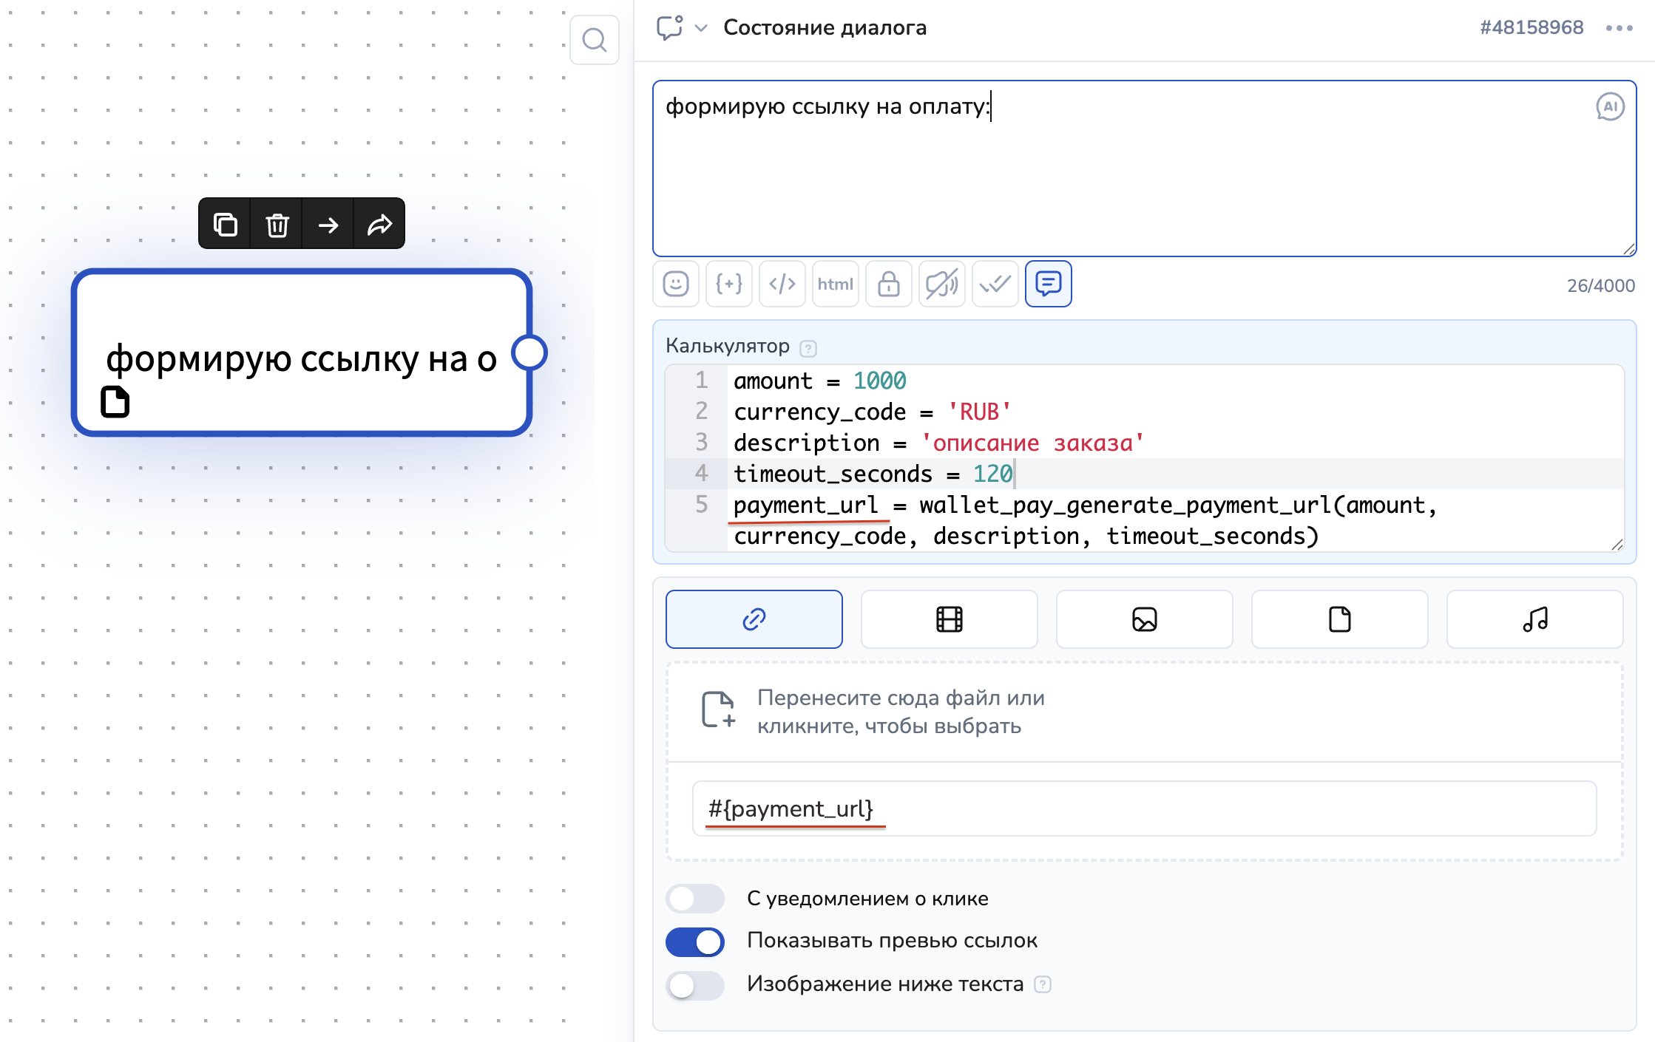Click the emoji picker icon

(x=675, y=285)
